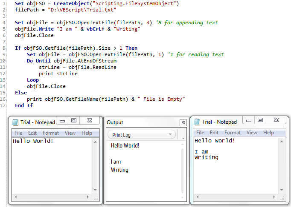This screenshot has width=291, height=207.
Task: Click "Hello World!" in right Notepad
Action: pyautogui.click(x=215, y=141)
